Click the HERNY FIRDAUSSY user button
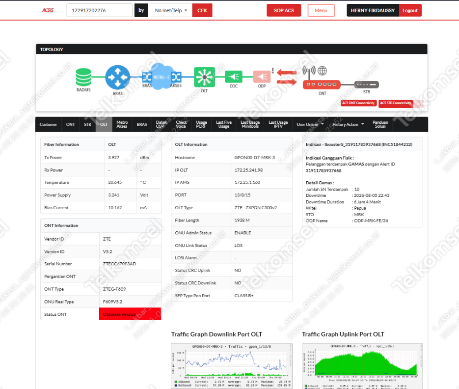This screenshot has height=389, width=459. (x=373, y=10)
